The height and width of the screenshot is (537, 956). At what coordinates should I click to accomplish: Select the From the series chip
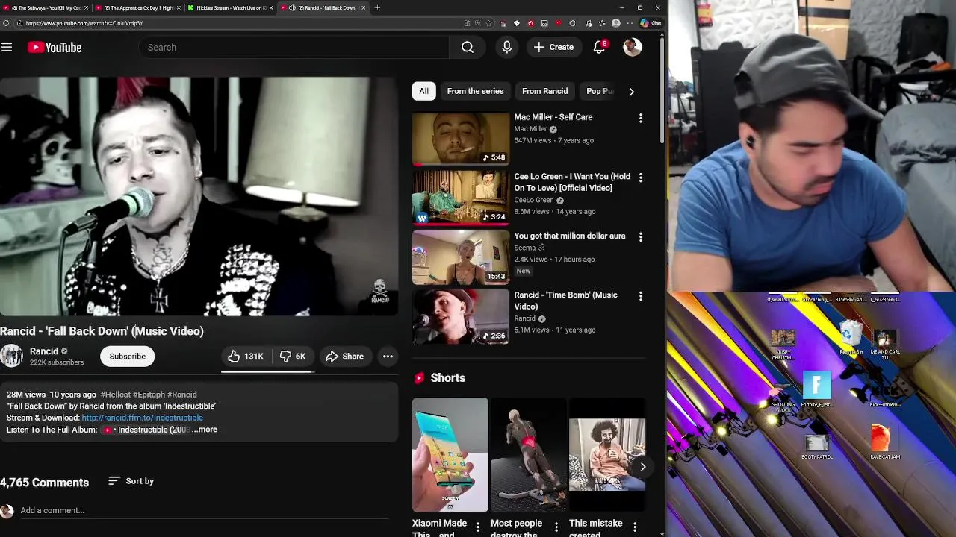(475, 91)
